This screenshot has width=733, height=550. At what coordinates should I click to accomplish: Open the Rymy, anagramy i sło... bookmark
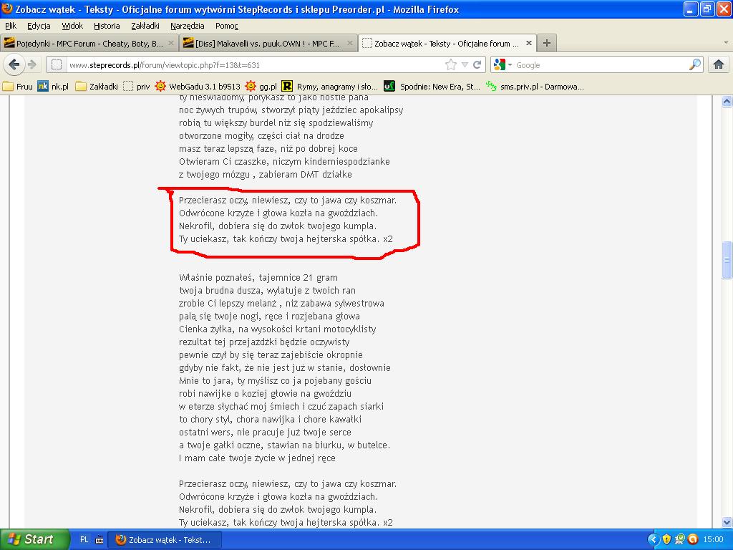point(329,86)
